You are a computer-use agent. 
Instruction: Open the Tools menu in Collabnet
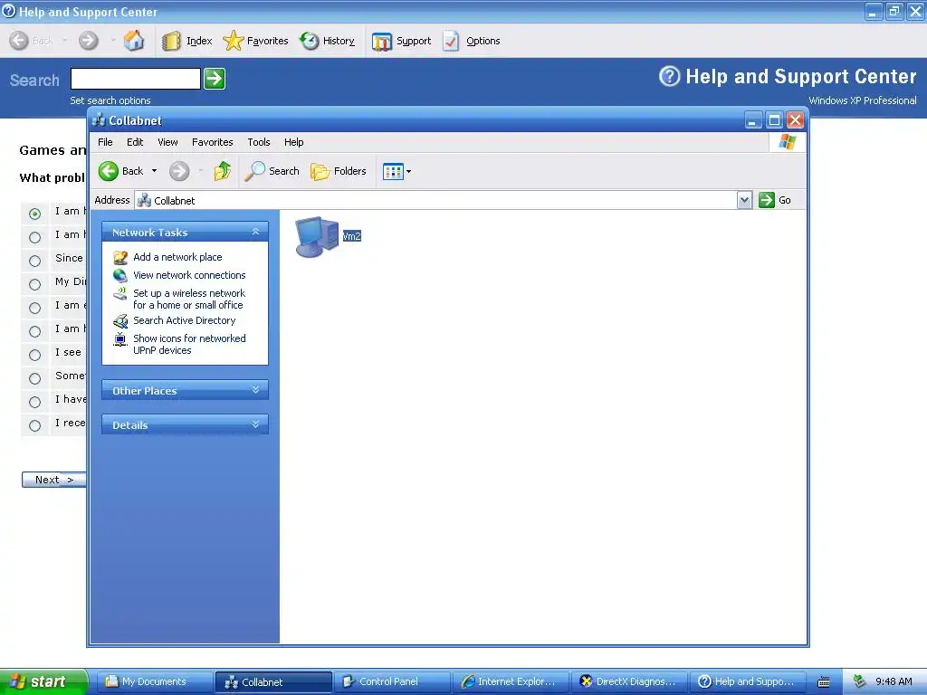[259, 142]
